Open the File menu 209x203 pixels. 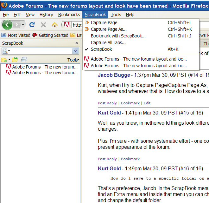pyautogui.click(x=6, y=15)
